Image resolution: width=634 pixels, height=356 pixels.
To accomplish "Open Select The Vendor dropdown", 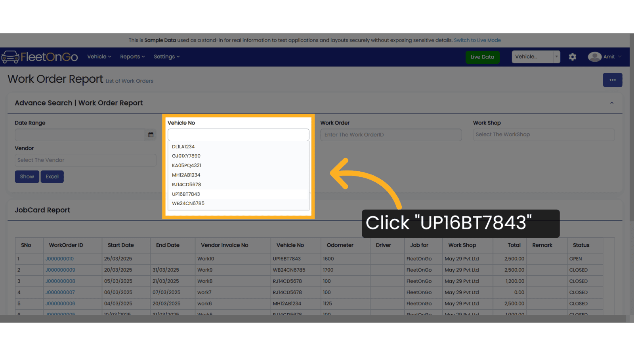I will tap(86, 160).
